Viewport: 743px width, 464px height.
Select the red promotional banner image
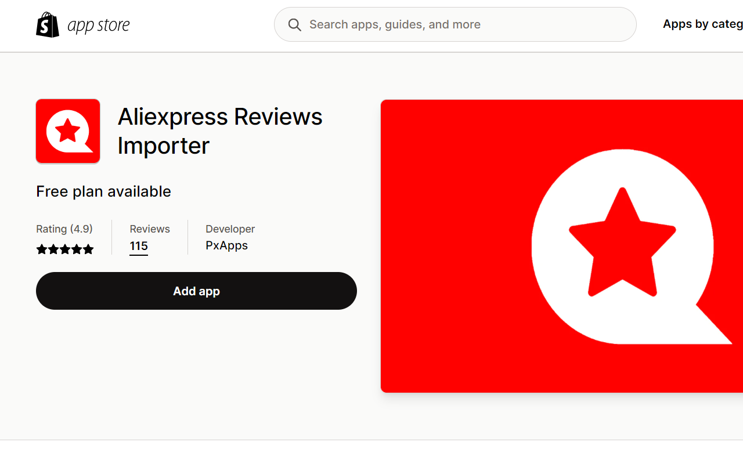tap(562, 246)
